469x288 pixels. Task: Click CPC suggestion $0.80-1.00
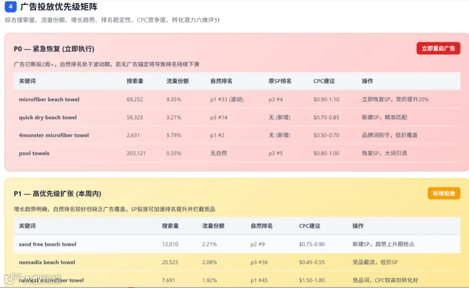[x=326, y=153]
